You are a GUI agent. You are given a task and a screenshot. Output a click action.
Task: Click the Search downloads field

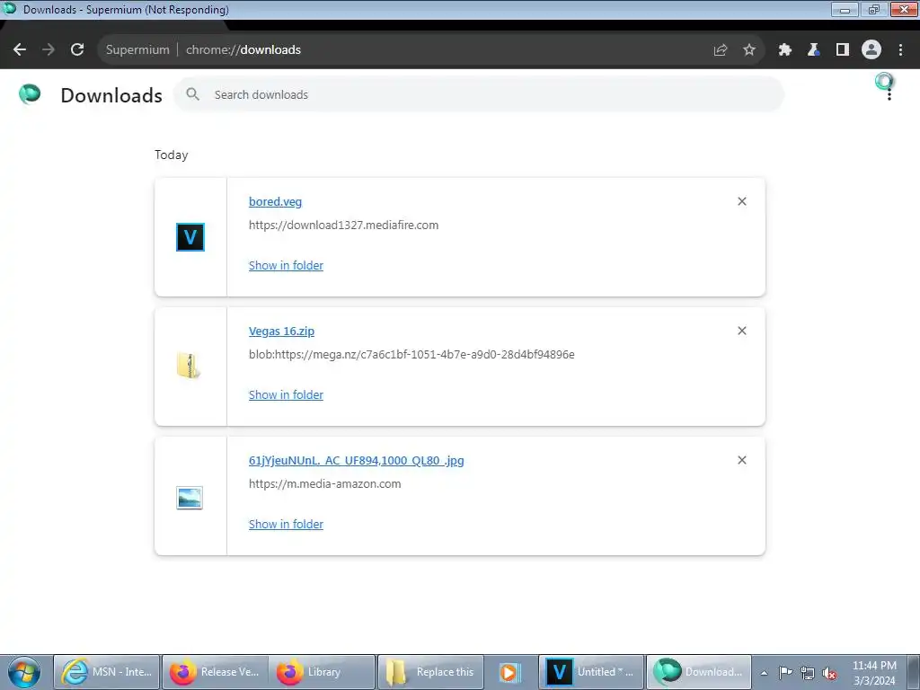(478, 94)
